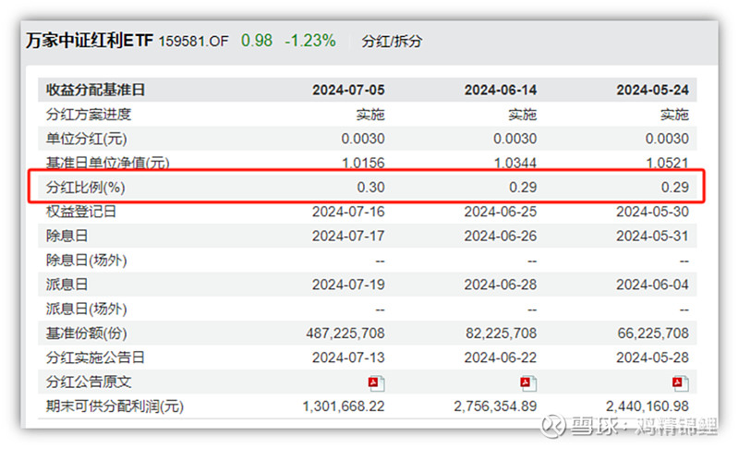The image size is (739, 449).
Task: Click ex-dividend date 2024-05-31
Action: (653, 236)
